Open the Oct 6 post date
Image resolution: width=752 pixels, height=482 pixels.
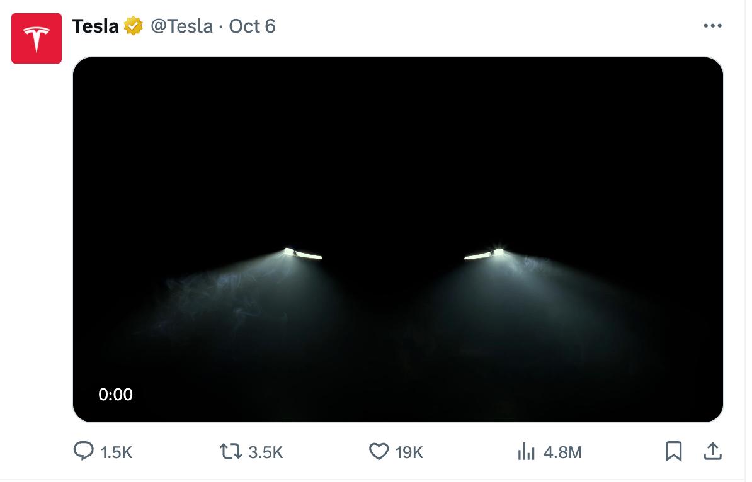pos(252,26)
